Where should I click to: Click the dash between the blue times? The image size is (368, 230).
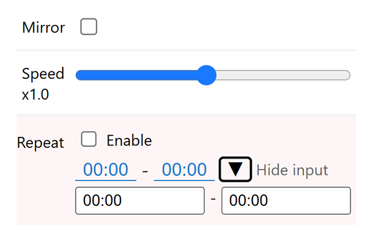[145, 171]
